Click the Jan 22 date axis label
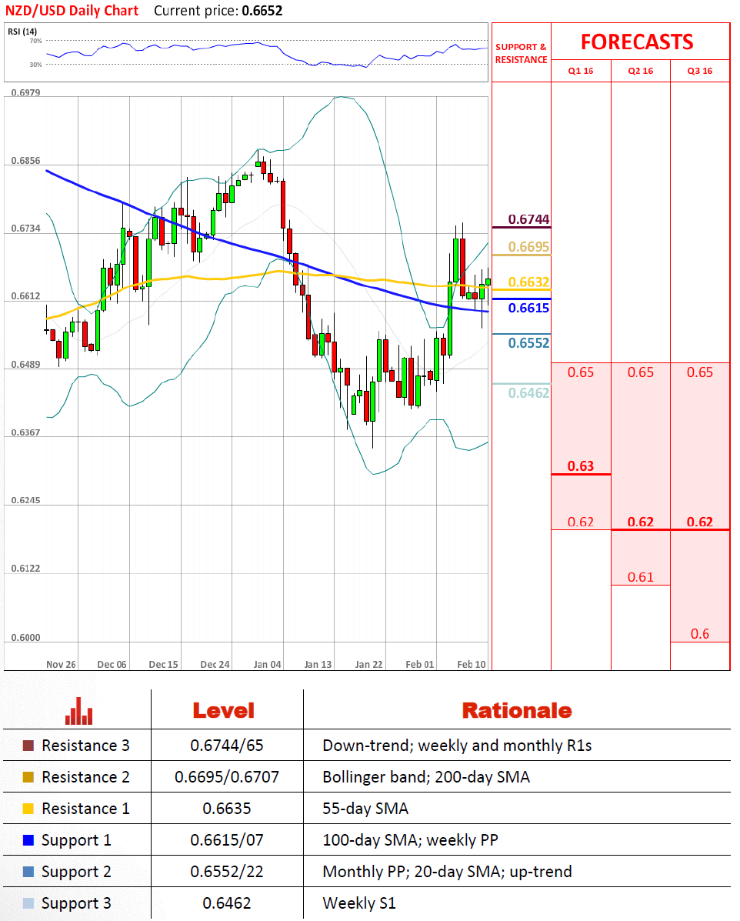This screenshot has width=740, height=921. coord(368,664)
